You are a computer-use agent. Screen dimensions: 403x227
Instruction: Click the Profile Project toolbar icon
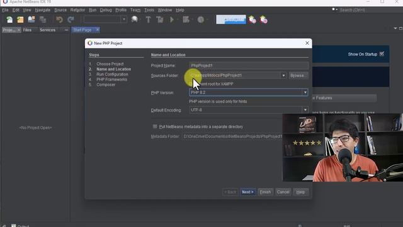click(201, 20)
